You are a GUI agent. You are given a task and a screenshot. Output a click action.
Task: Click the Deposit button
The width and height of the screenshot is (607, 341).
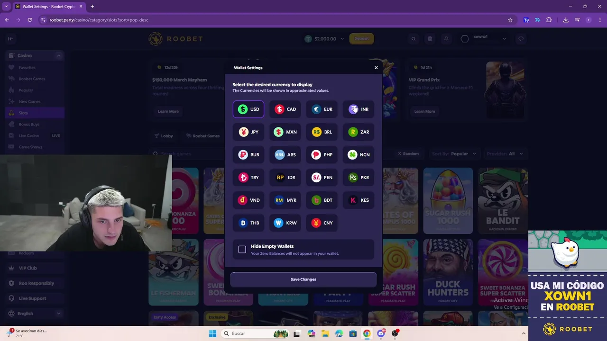pyautogui.click(x=361, y=39)
